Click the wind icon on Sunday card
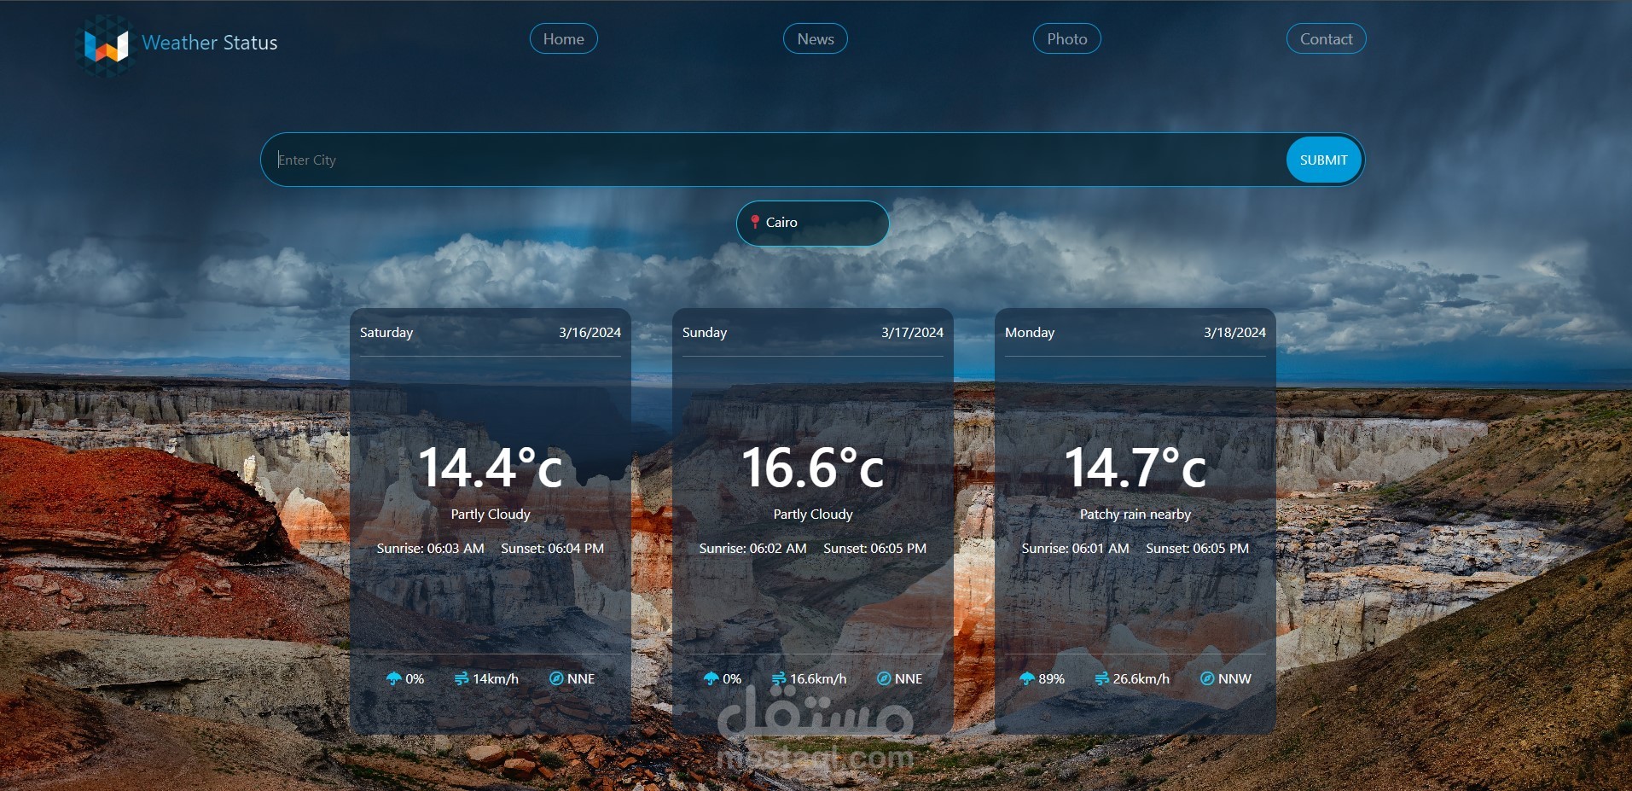 point(778,678)
